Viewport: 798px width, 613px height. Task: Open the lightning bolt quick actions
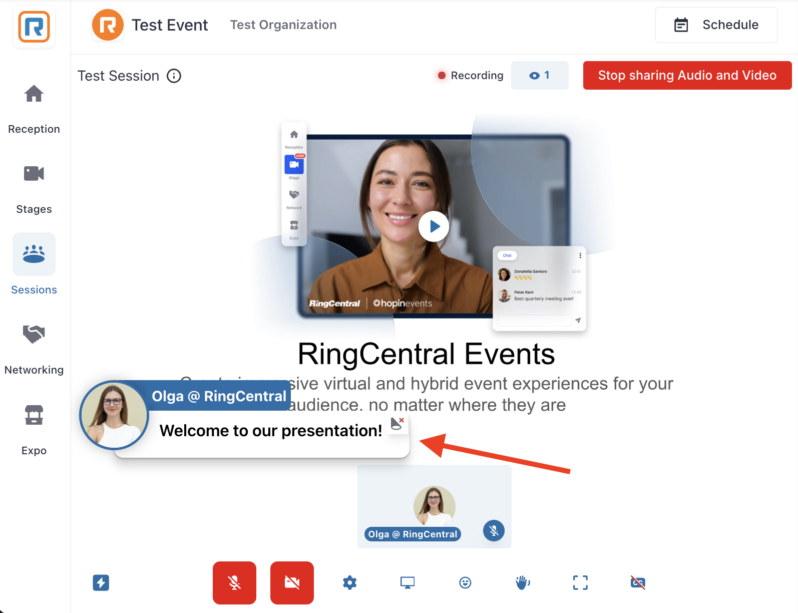(101, 582)
